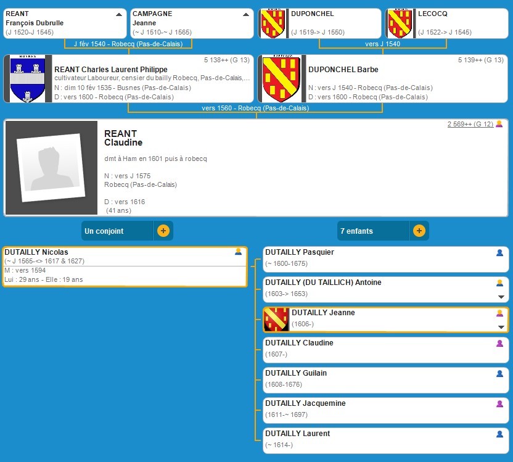Open the DUTAILLY Jacquemine profile
Screen dimensions: 513x462
305,403
